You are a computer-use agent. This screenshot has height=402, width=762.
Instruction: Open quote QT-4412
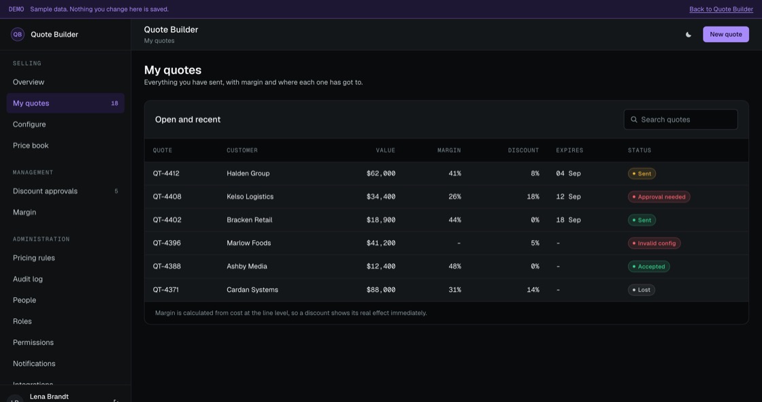click(166, 173)
